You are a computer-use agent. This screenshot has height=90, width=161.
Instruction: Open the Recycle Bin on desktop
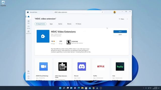pyautogui.click(x=3, y=3)
